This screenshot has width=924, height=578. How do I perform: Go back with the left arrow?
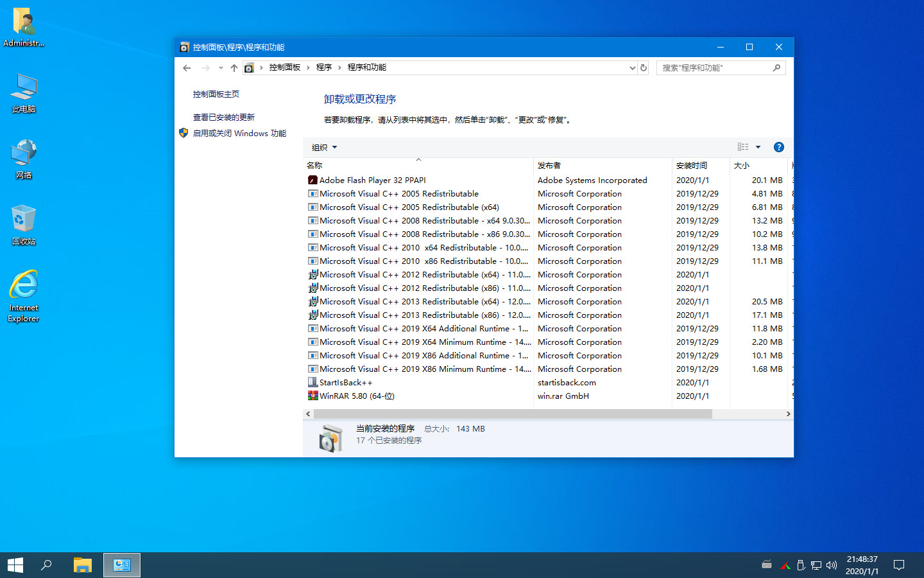(187, 67)
